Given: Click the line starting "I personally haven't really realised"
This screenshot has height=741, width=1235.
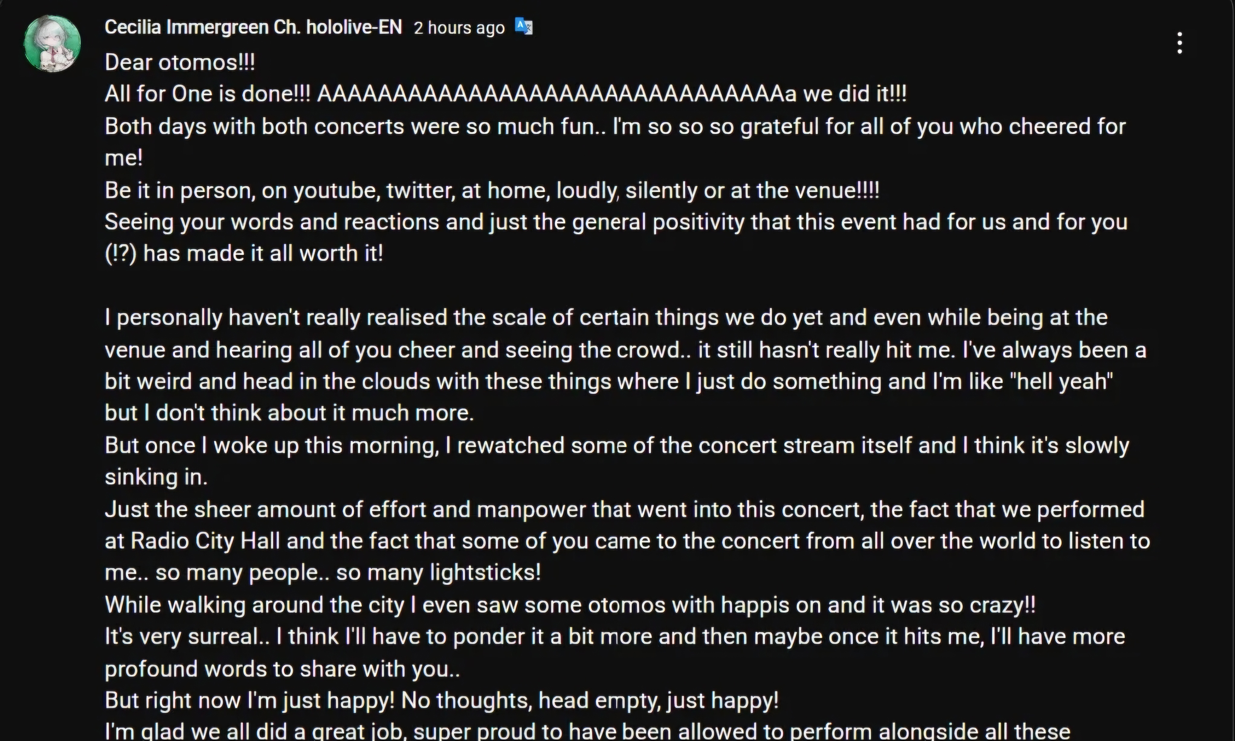Looking at the screenshot, I should tap(606, 318).
